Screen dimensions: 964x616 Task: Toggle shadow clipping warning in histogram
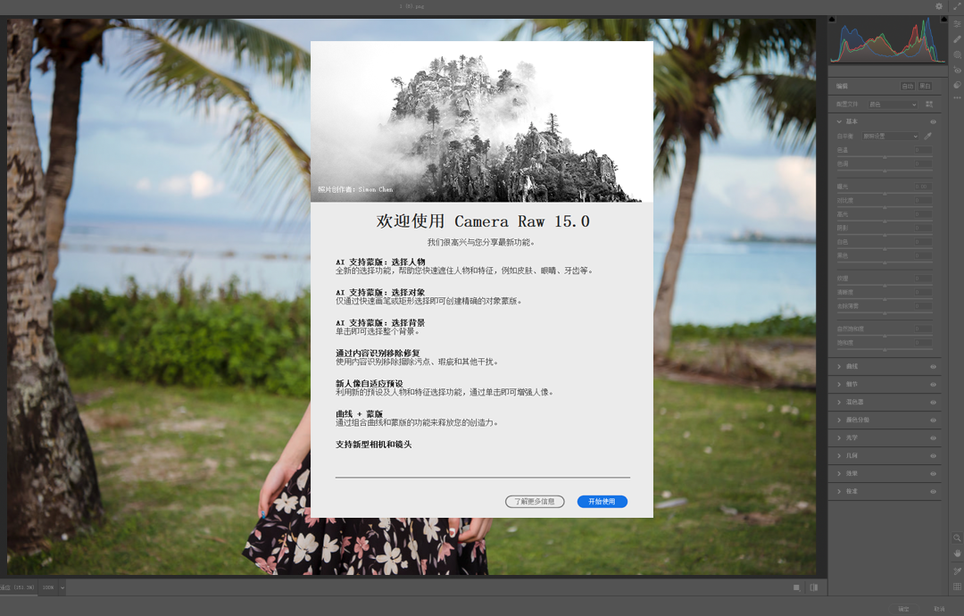click(832, 20)
